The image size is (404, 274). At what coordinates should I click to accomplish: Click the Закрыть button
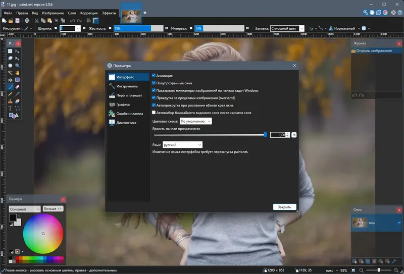(x=284, y=207)
